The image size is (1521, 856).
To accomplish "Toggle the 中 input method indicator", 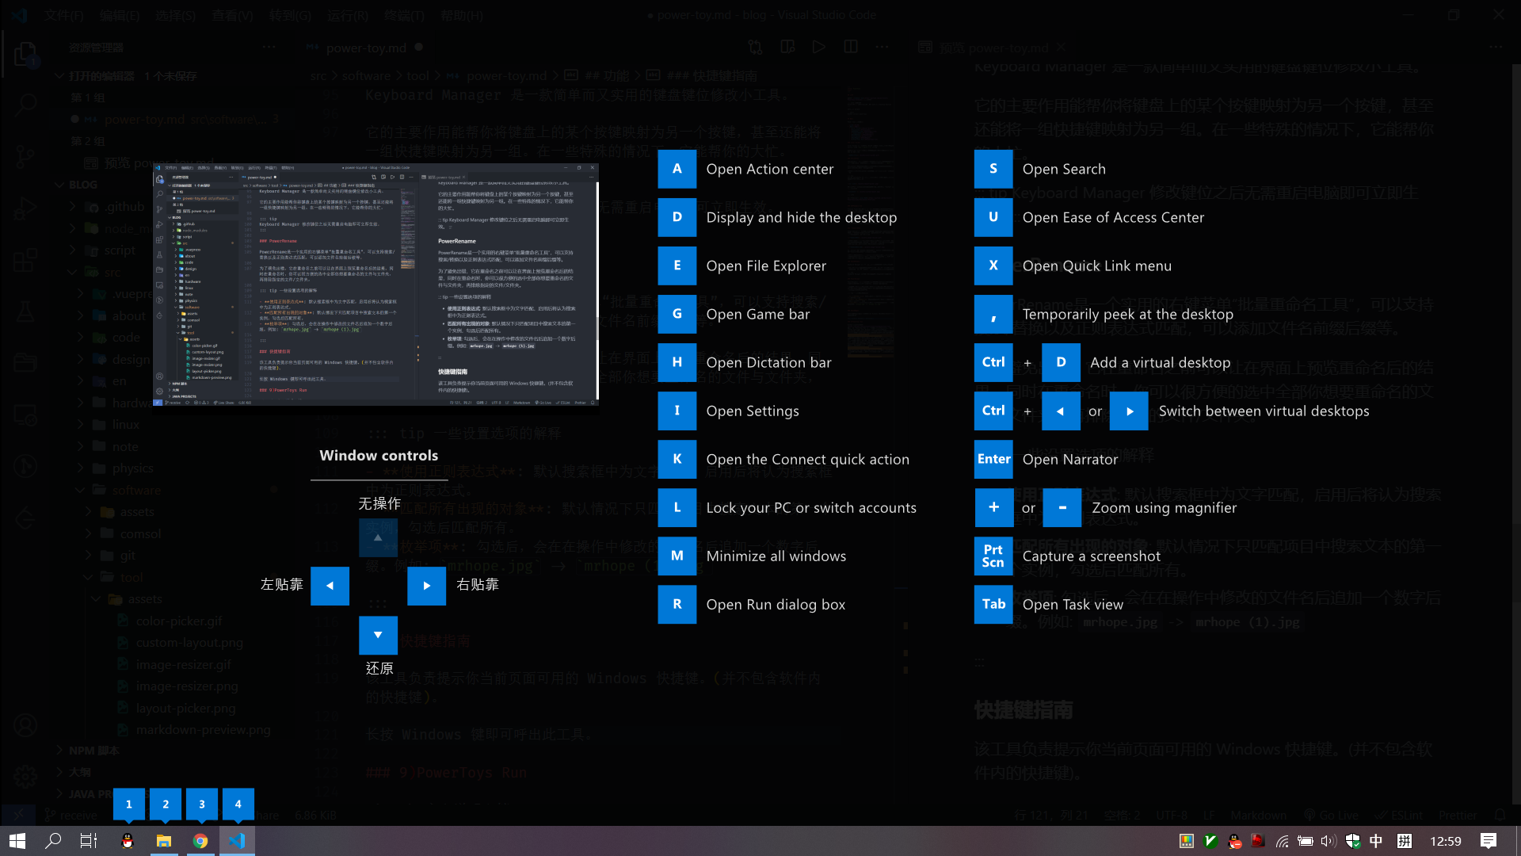I will (1376, 841).
